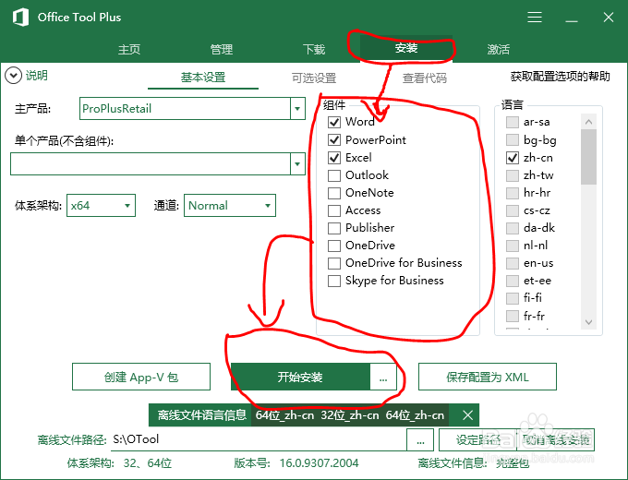This screenshot has width=628, height=480.
Task: Select the 查看代码 sub-tab
Action: [425, 78]
